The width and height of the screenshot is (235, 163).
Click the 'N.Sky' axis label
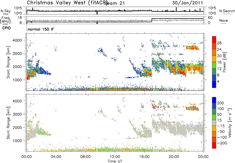(6, 11)
